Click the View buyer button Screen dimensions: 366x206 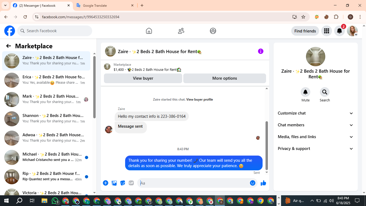coord(143,78)
